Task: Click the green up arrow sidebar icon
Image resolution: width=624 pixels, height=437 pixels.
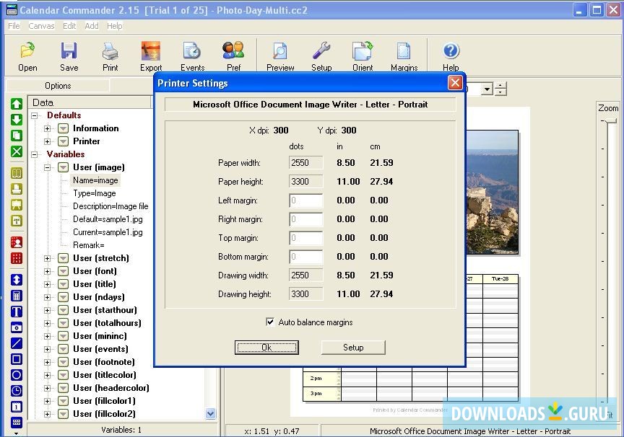Action: pos(17,104)
